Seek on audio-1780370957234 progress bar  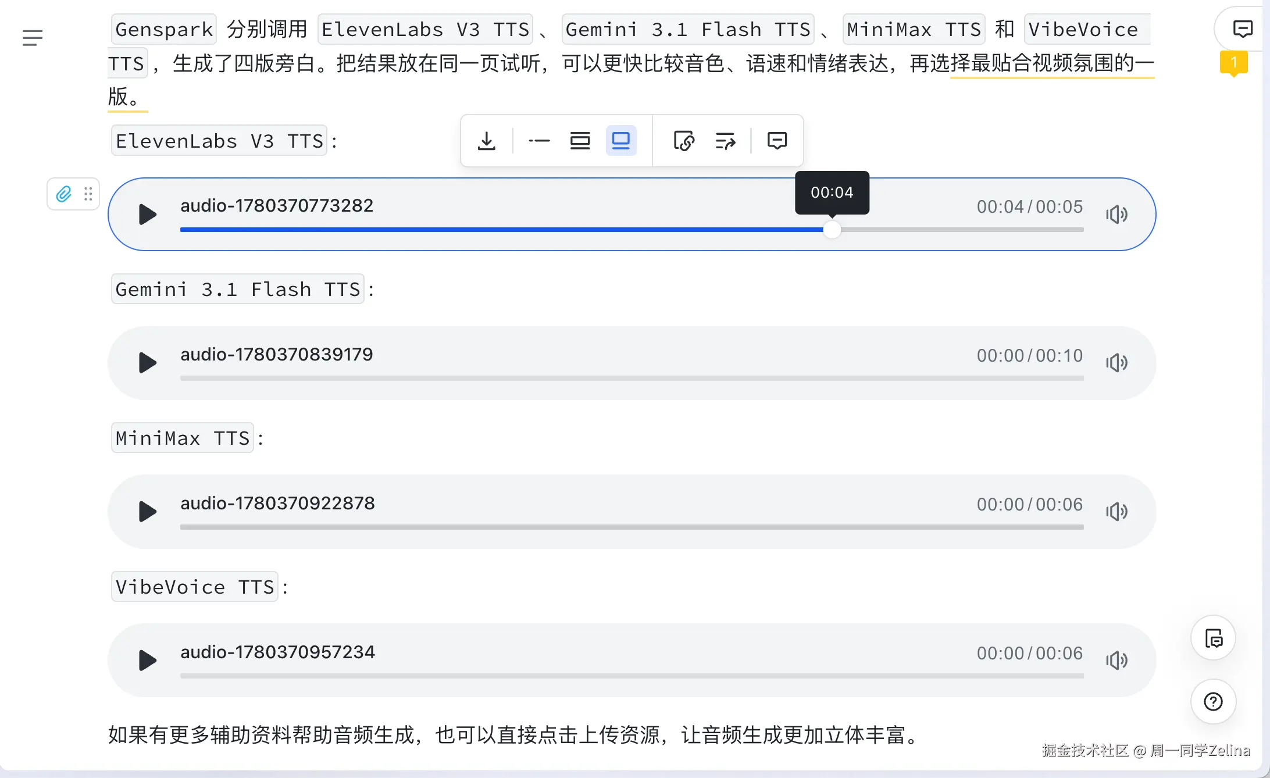[632, 676]
